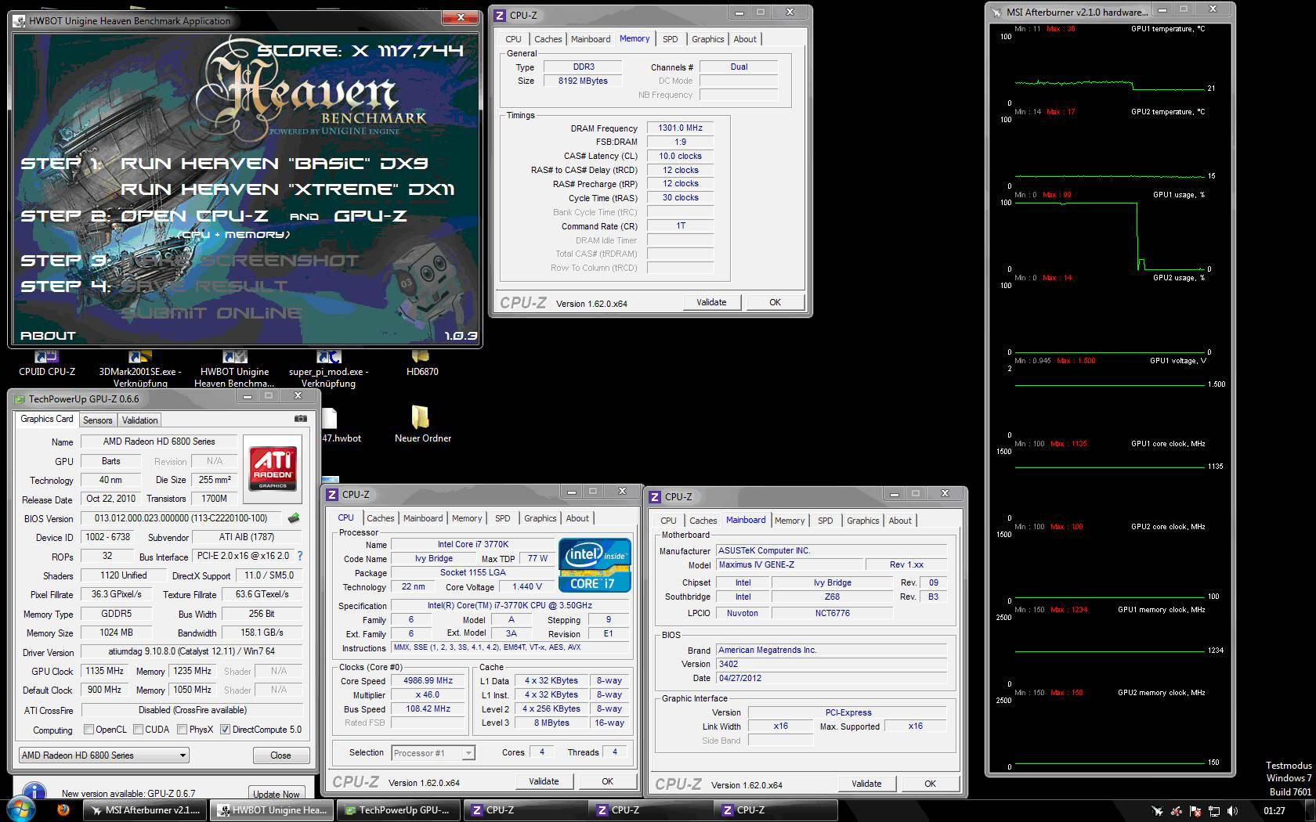Click the Intel Core i7 logo in CPU-Z

tap(595, 564)
